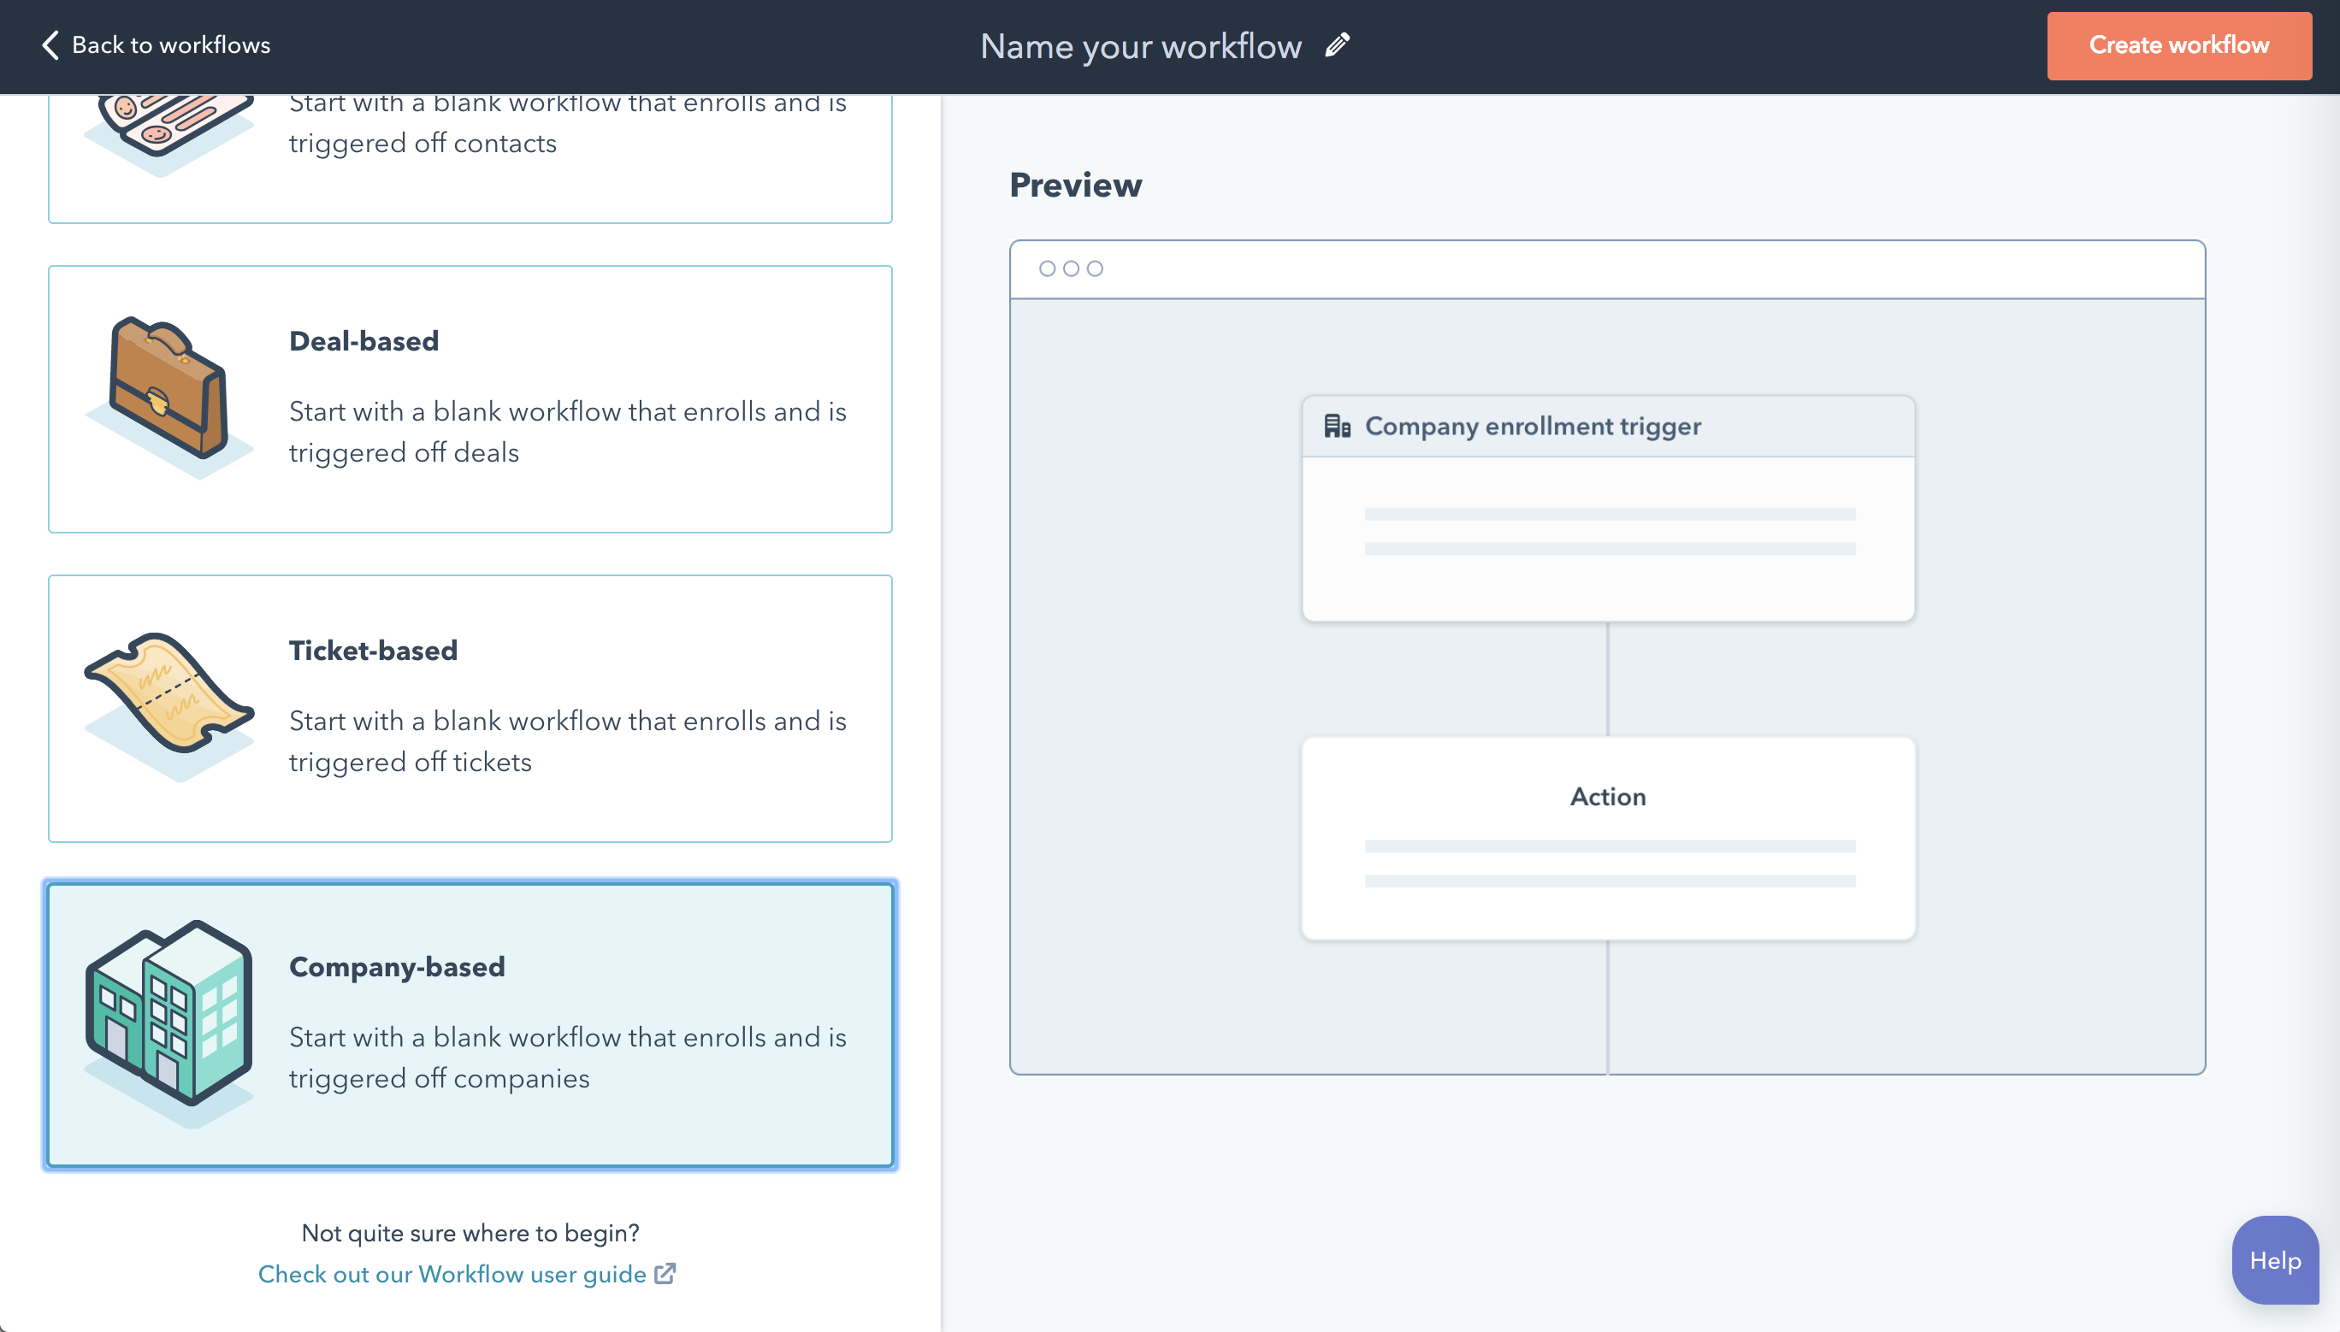The image size is (2340, 1332).
Task: Click the Action preview card
Action: [x=1607, y=837]
